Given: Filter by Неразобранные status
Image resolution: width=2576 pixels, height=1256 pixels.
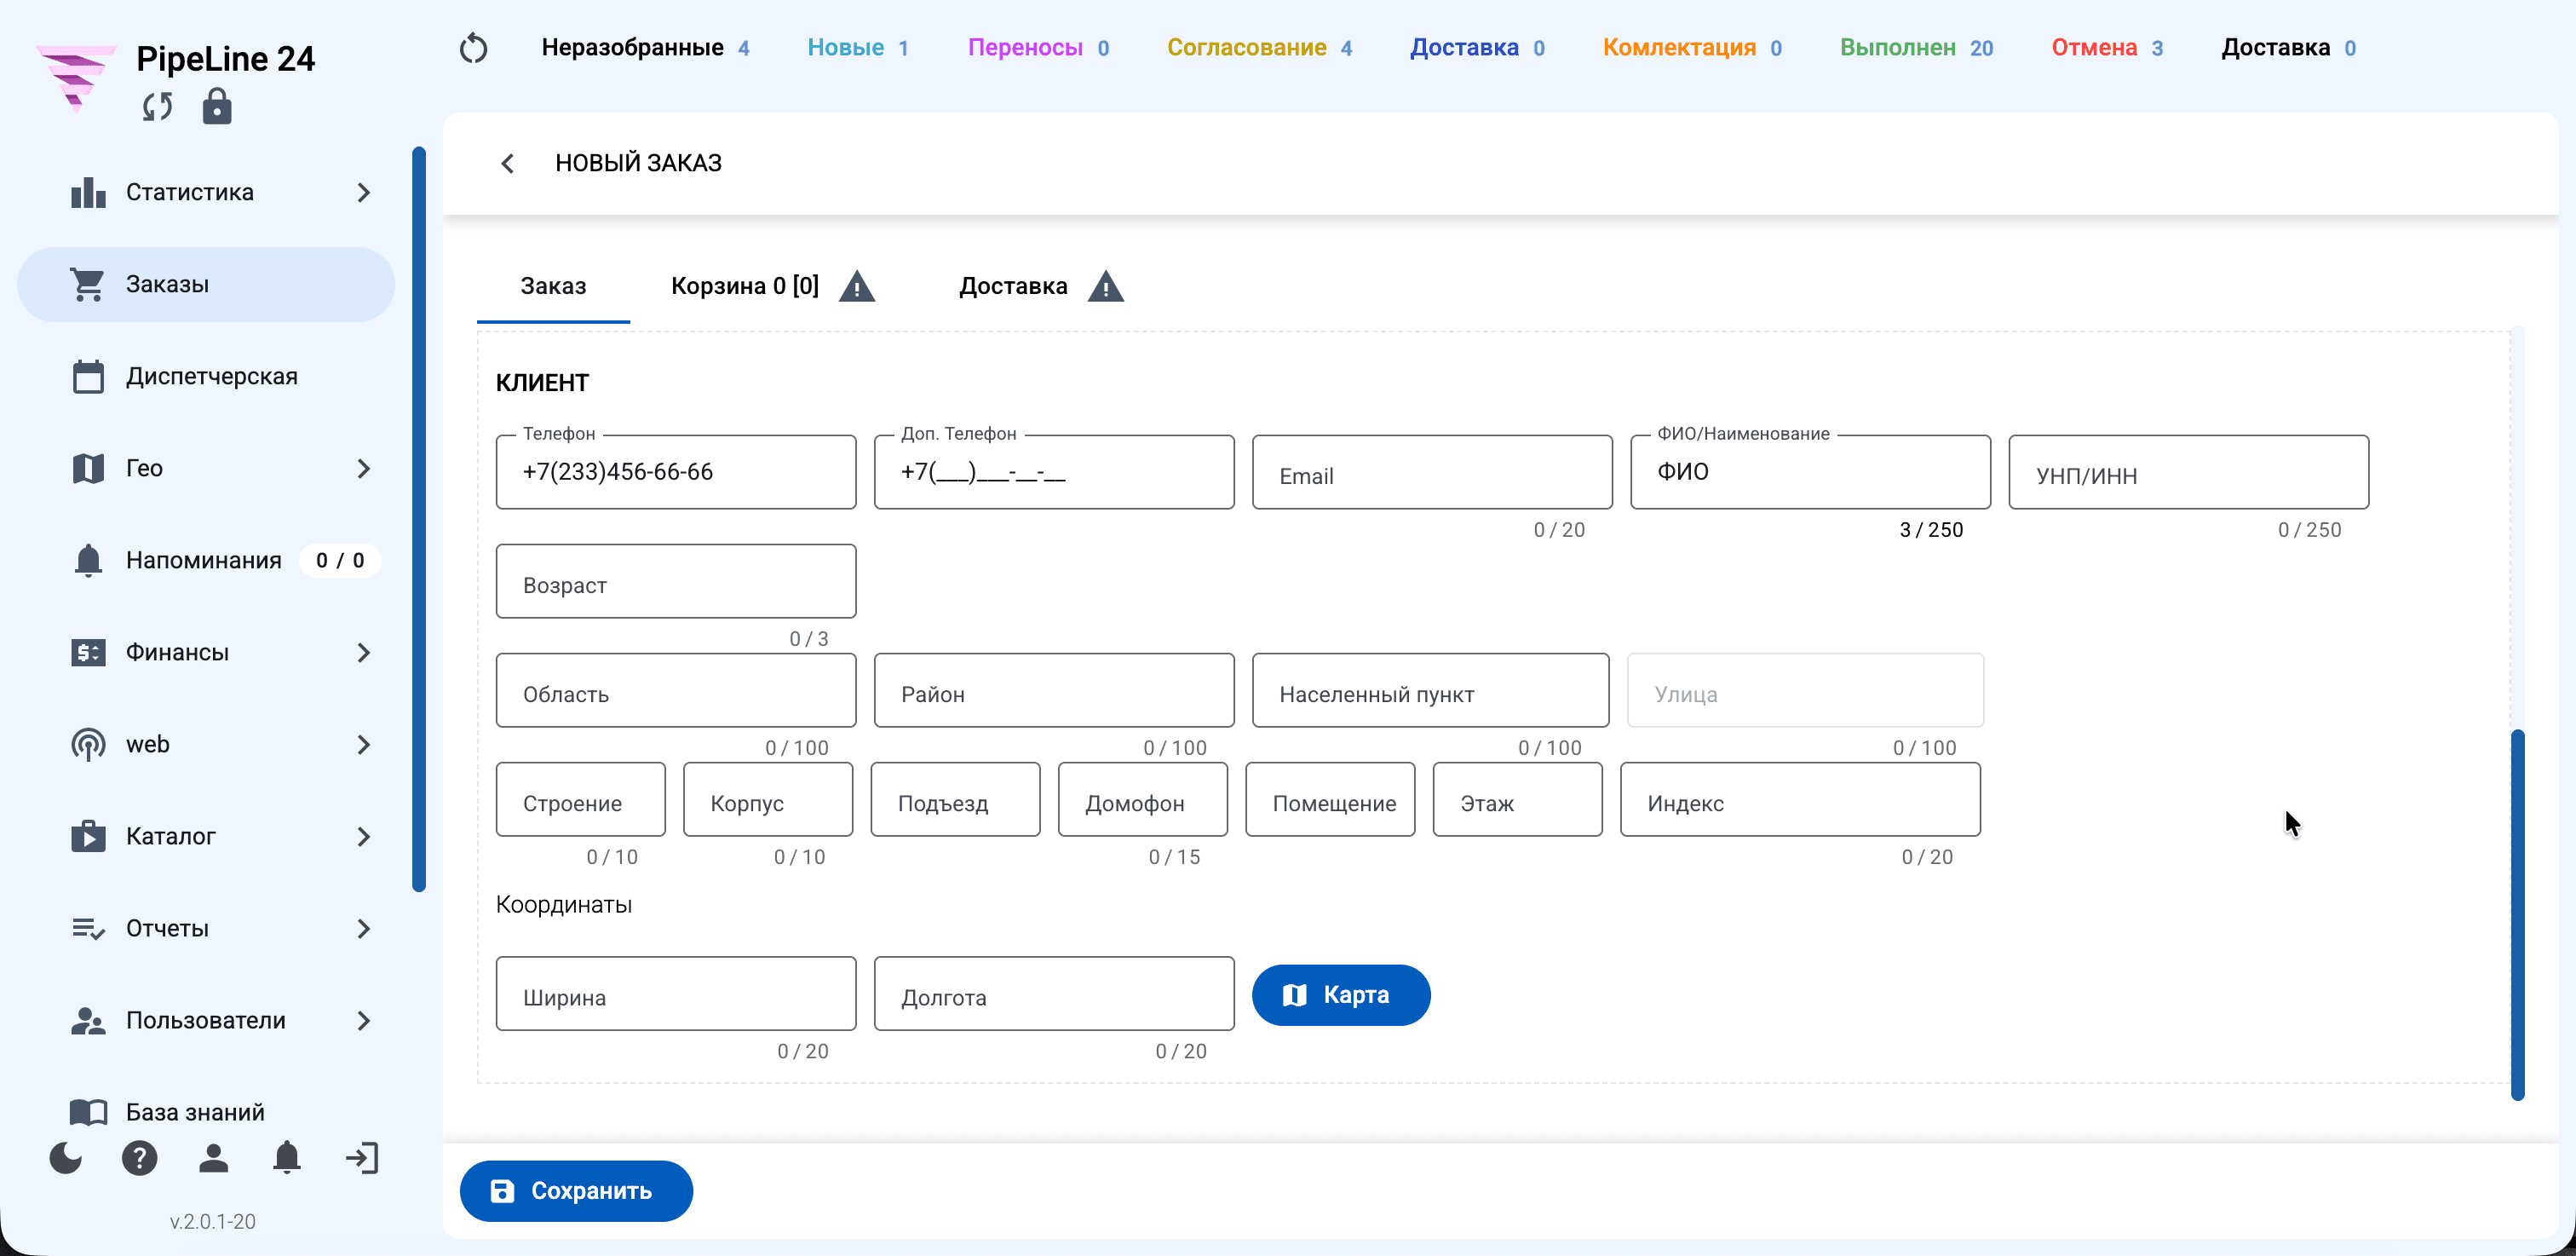Looking at the screenshot, I should (645, 48).
